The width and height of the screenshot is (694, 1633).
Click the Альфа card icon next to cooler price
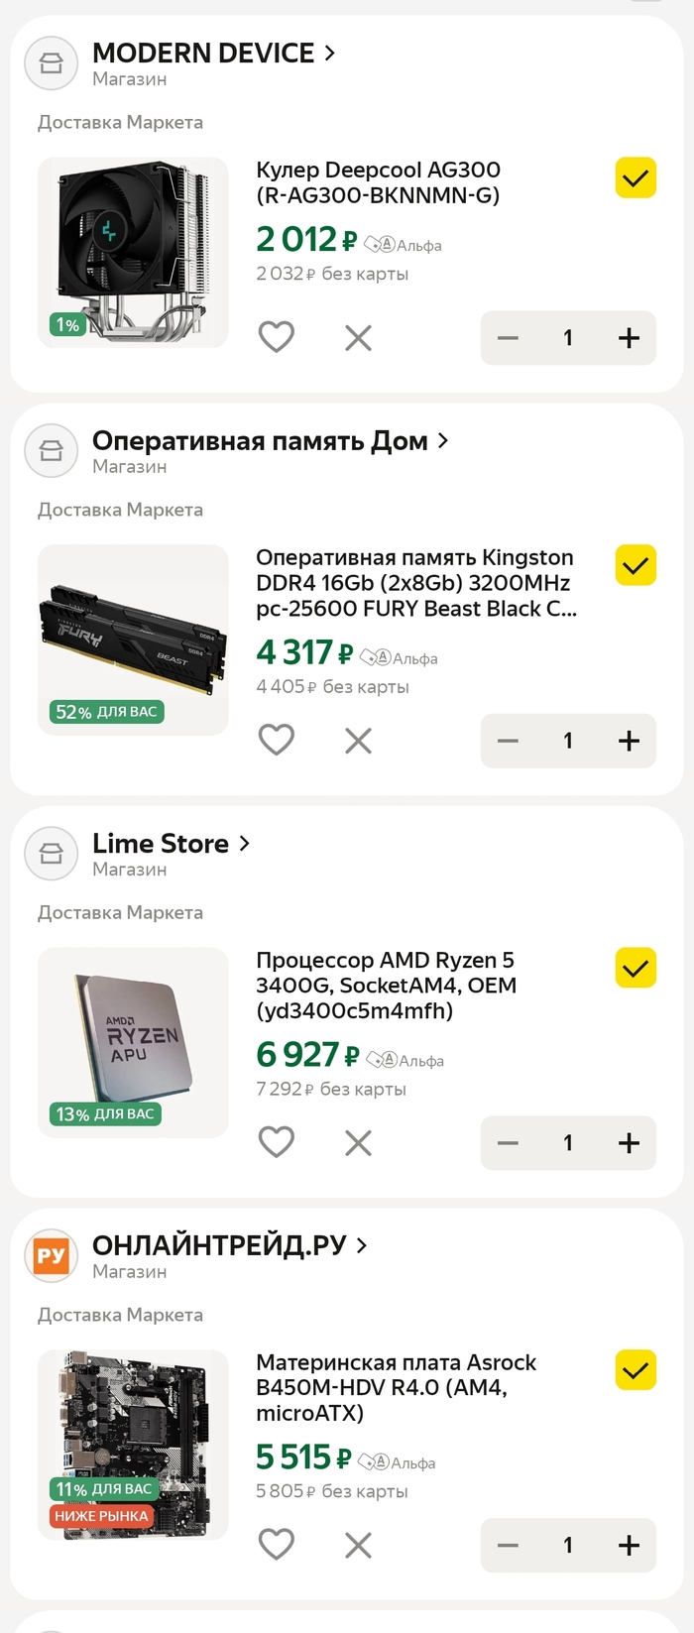point(382,244)
